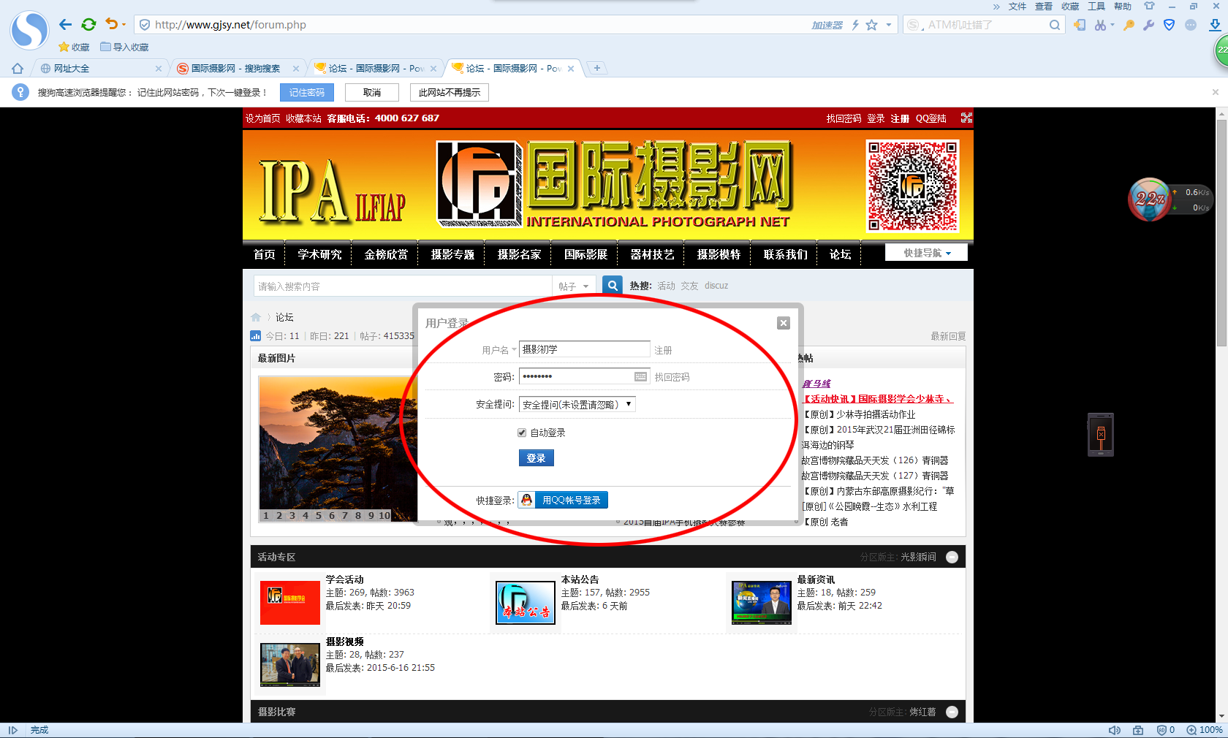The image size is (1228, 738).
Task: Expand the hidden menu chevron before 文件
Action: (x=996, y=7)
